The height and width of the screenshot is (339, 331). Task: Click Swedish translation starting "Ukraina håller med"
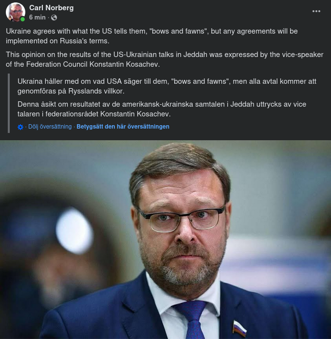click(x=166, y=86)
